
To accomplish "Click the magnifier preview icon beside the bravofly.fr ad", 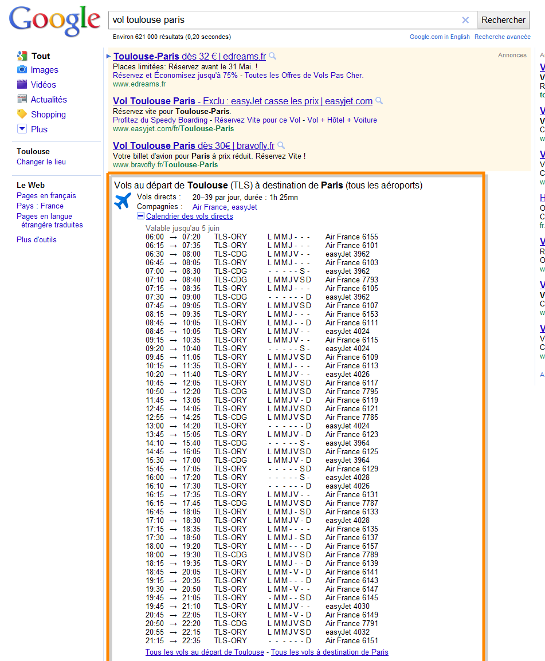I will (281, 145).
